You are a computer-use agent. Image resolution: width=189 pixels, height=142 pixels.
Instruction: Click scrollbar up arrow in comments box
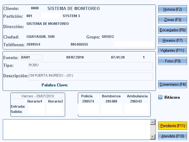153,122
